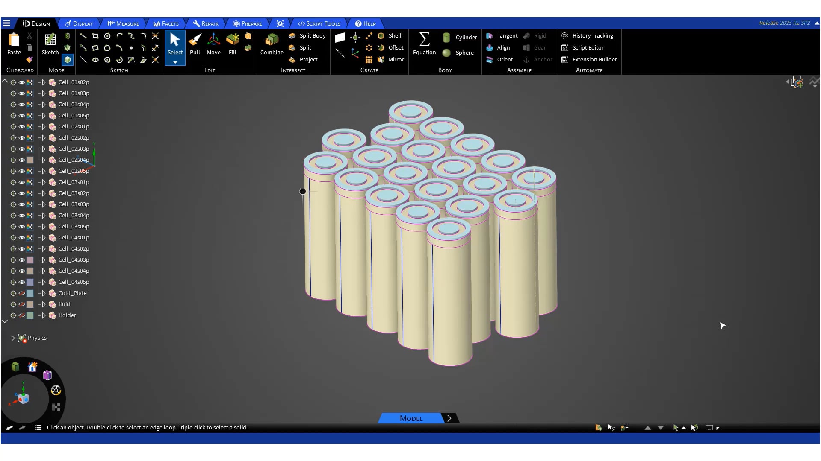Click the Model bottom tab
Viewport: 821px width, 461px height.
coord(411,418)
